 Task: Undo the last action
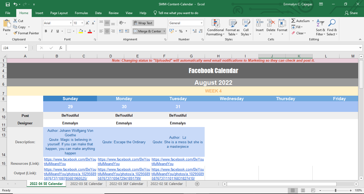[15, 4]
